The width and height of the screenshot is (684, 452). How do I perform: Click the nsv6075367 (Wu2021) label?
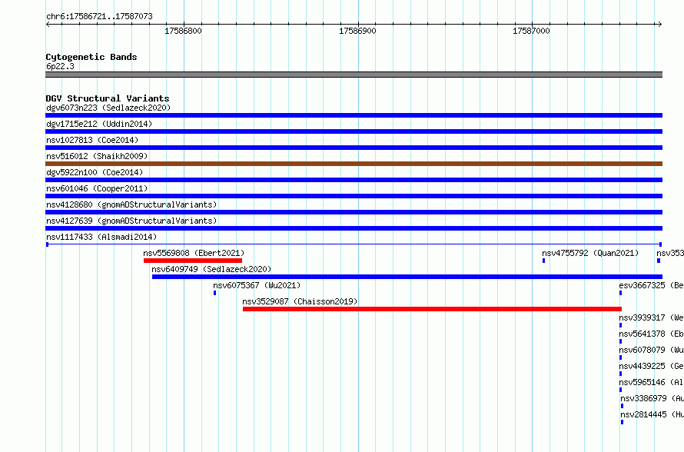pyautogui.click(x=257, y=285)
